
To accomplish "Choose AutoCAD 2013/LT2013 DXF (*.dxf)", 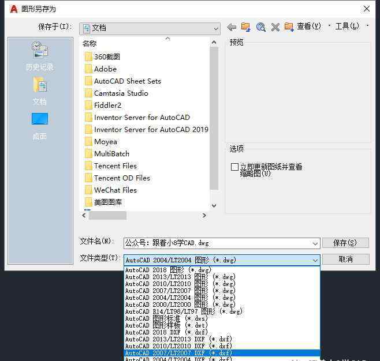I will pos(222,339).
